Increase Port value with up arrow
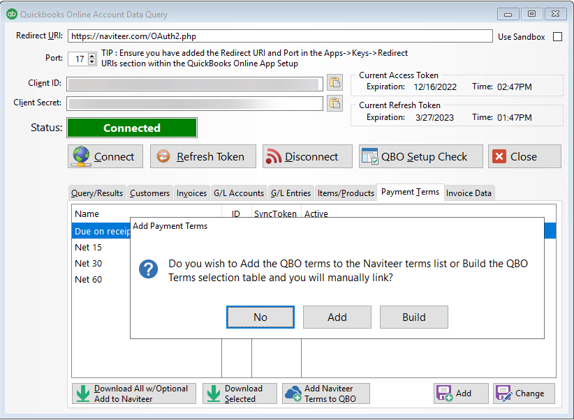Image resolution: width=574 pixels, height=420 pixels. 92,56
